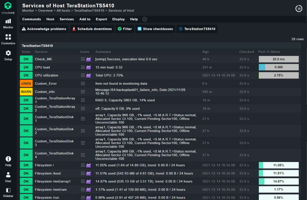The image size is (307, 200).
Task: Show the CPU utilization graph icon
Action: (x=88, y=75)
